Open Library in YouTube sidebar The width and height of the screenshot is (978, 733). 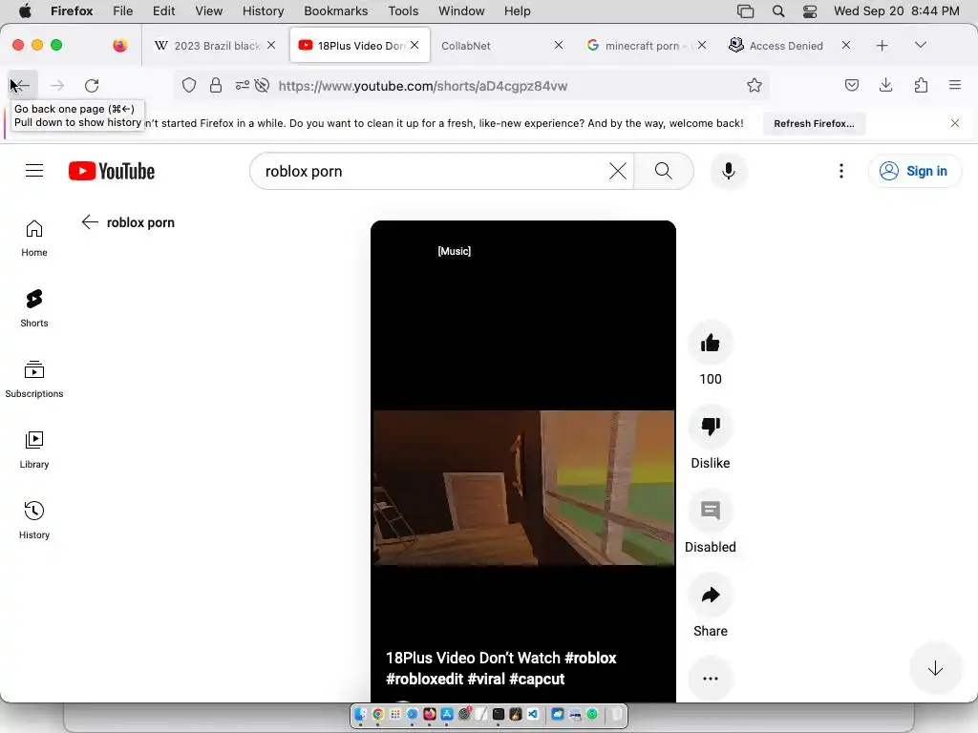point(34,450)
